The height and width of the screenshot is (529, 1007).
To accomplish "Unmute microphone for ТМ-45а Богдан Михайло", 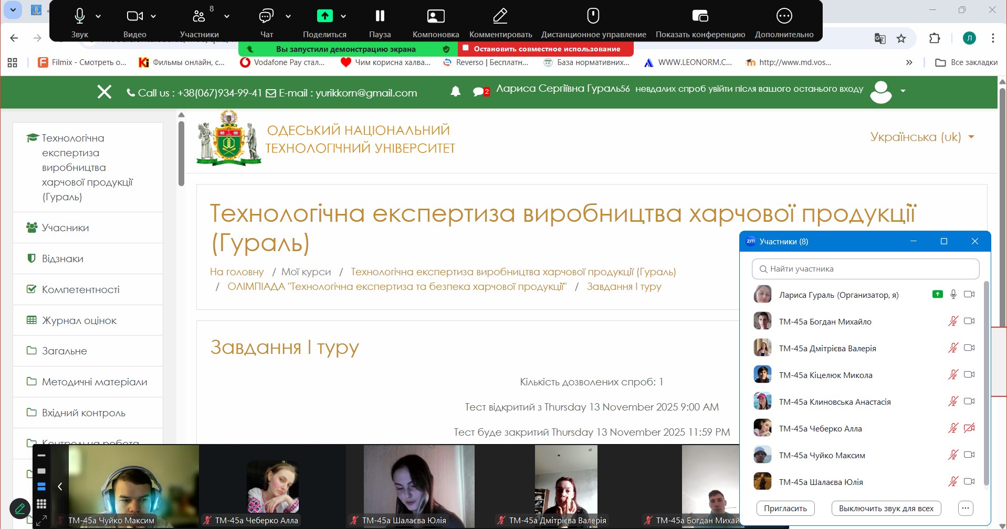I will point(953,321).
